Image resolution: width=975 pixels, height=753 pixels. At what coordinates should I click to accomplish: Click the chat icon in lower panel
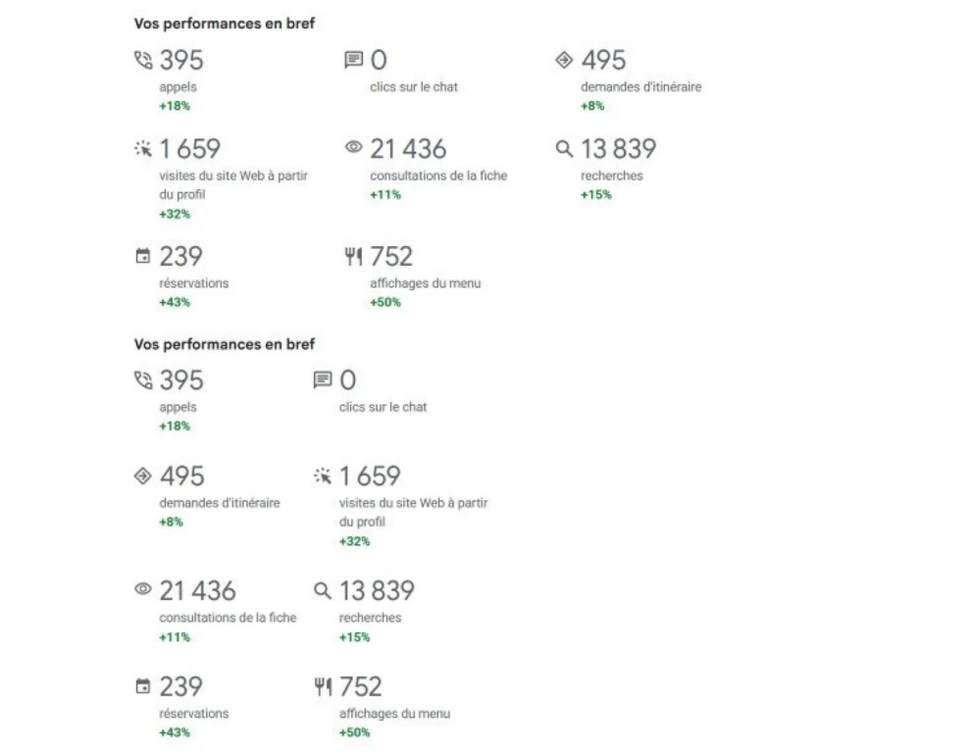(x=322, y=379)
